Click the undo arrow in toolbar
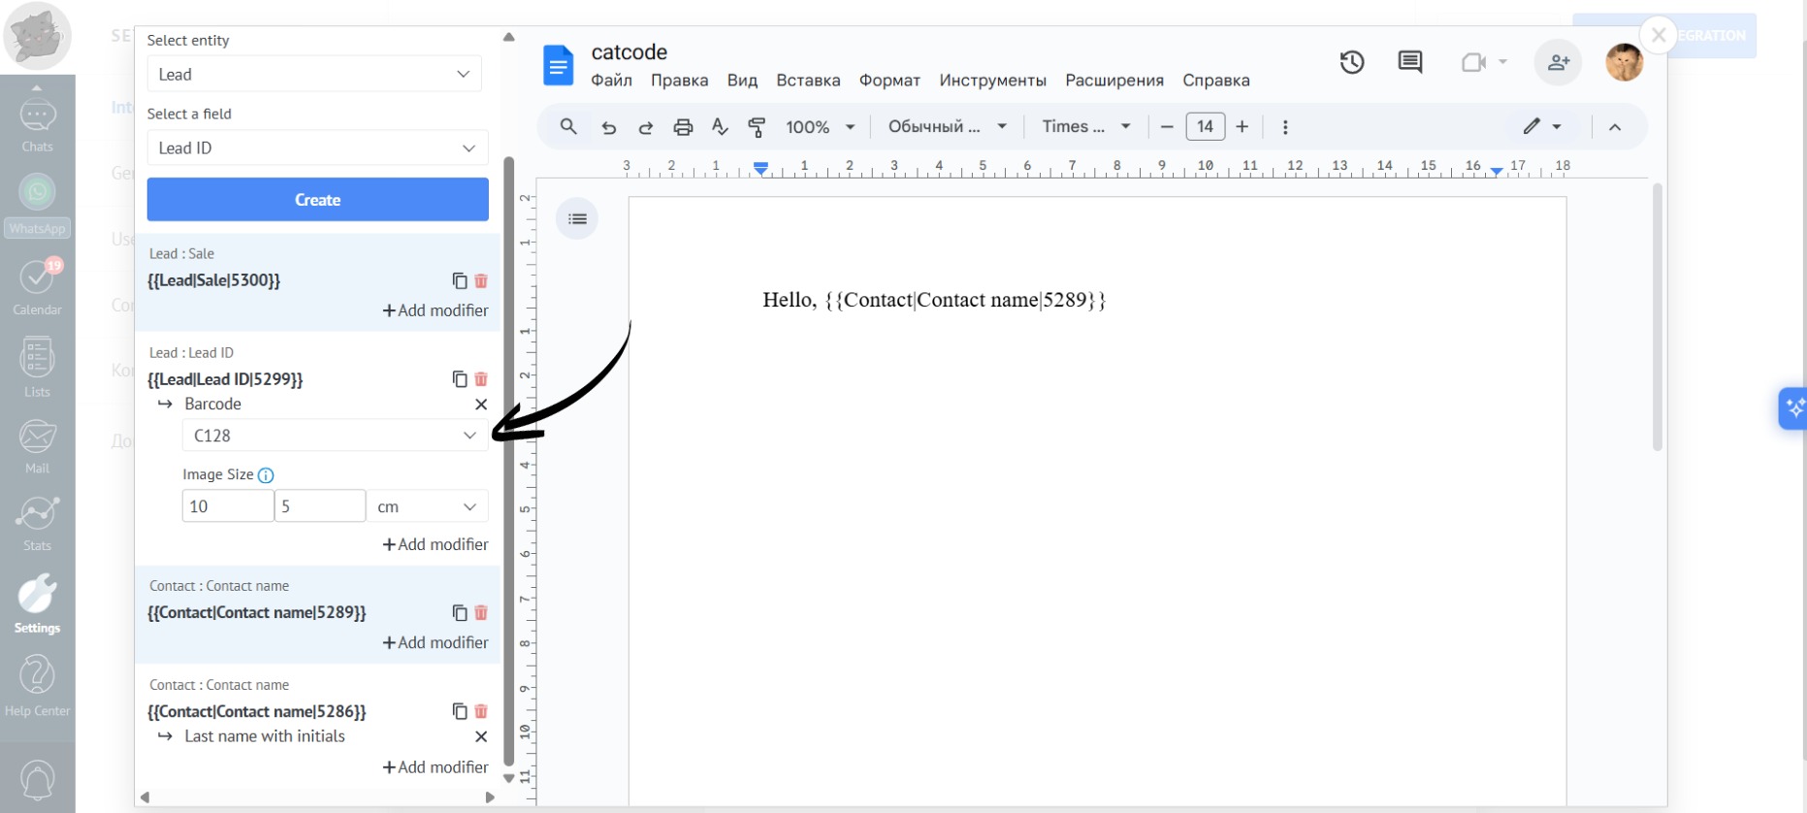 608,127
